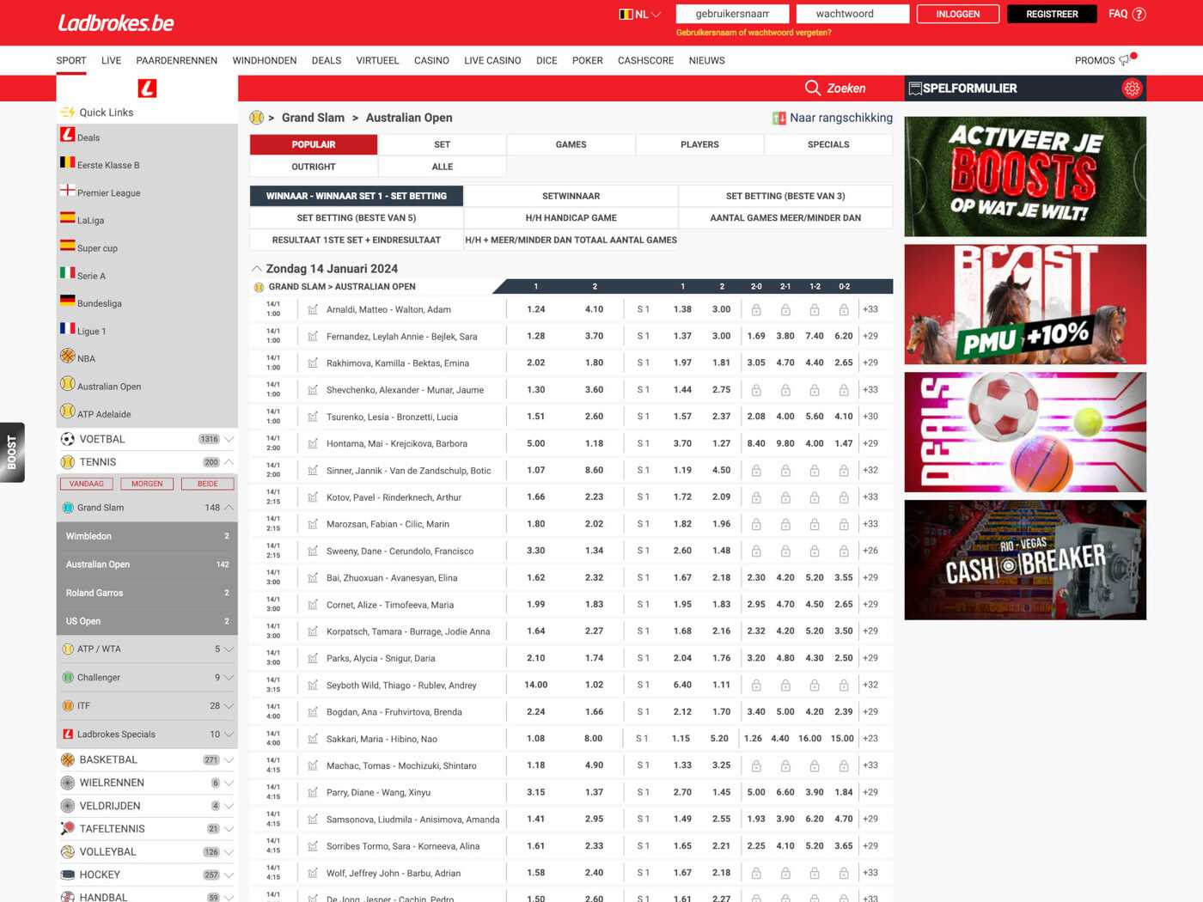
Task: Click the NBA basketball icon
Action: (68, 356)
